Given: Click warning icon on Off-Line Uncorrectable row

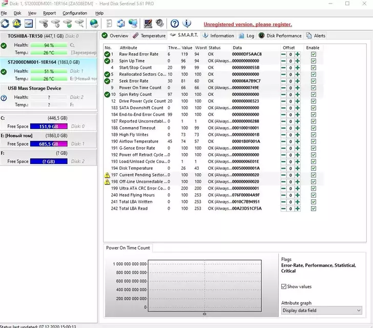Looking at the screenshot, I should click(107, 181).
